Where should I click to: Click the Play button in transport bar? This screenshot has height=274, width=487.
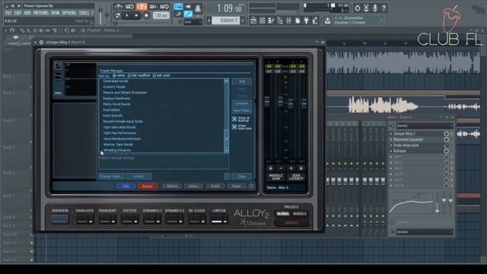[127, 15]
